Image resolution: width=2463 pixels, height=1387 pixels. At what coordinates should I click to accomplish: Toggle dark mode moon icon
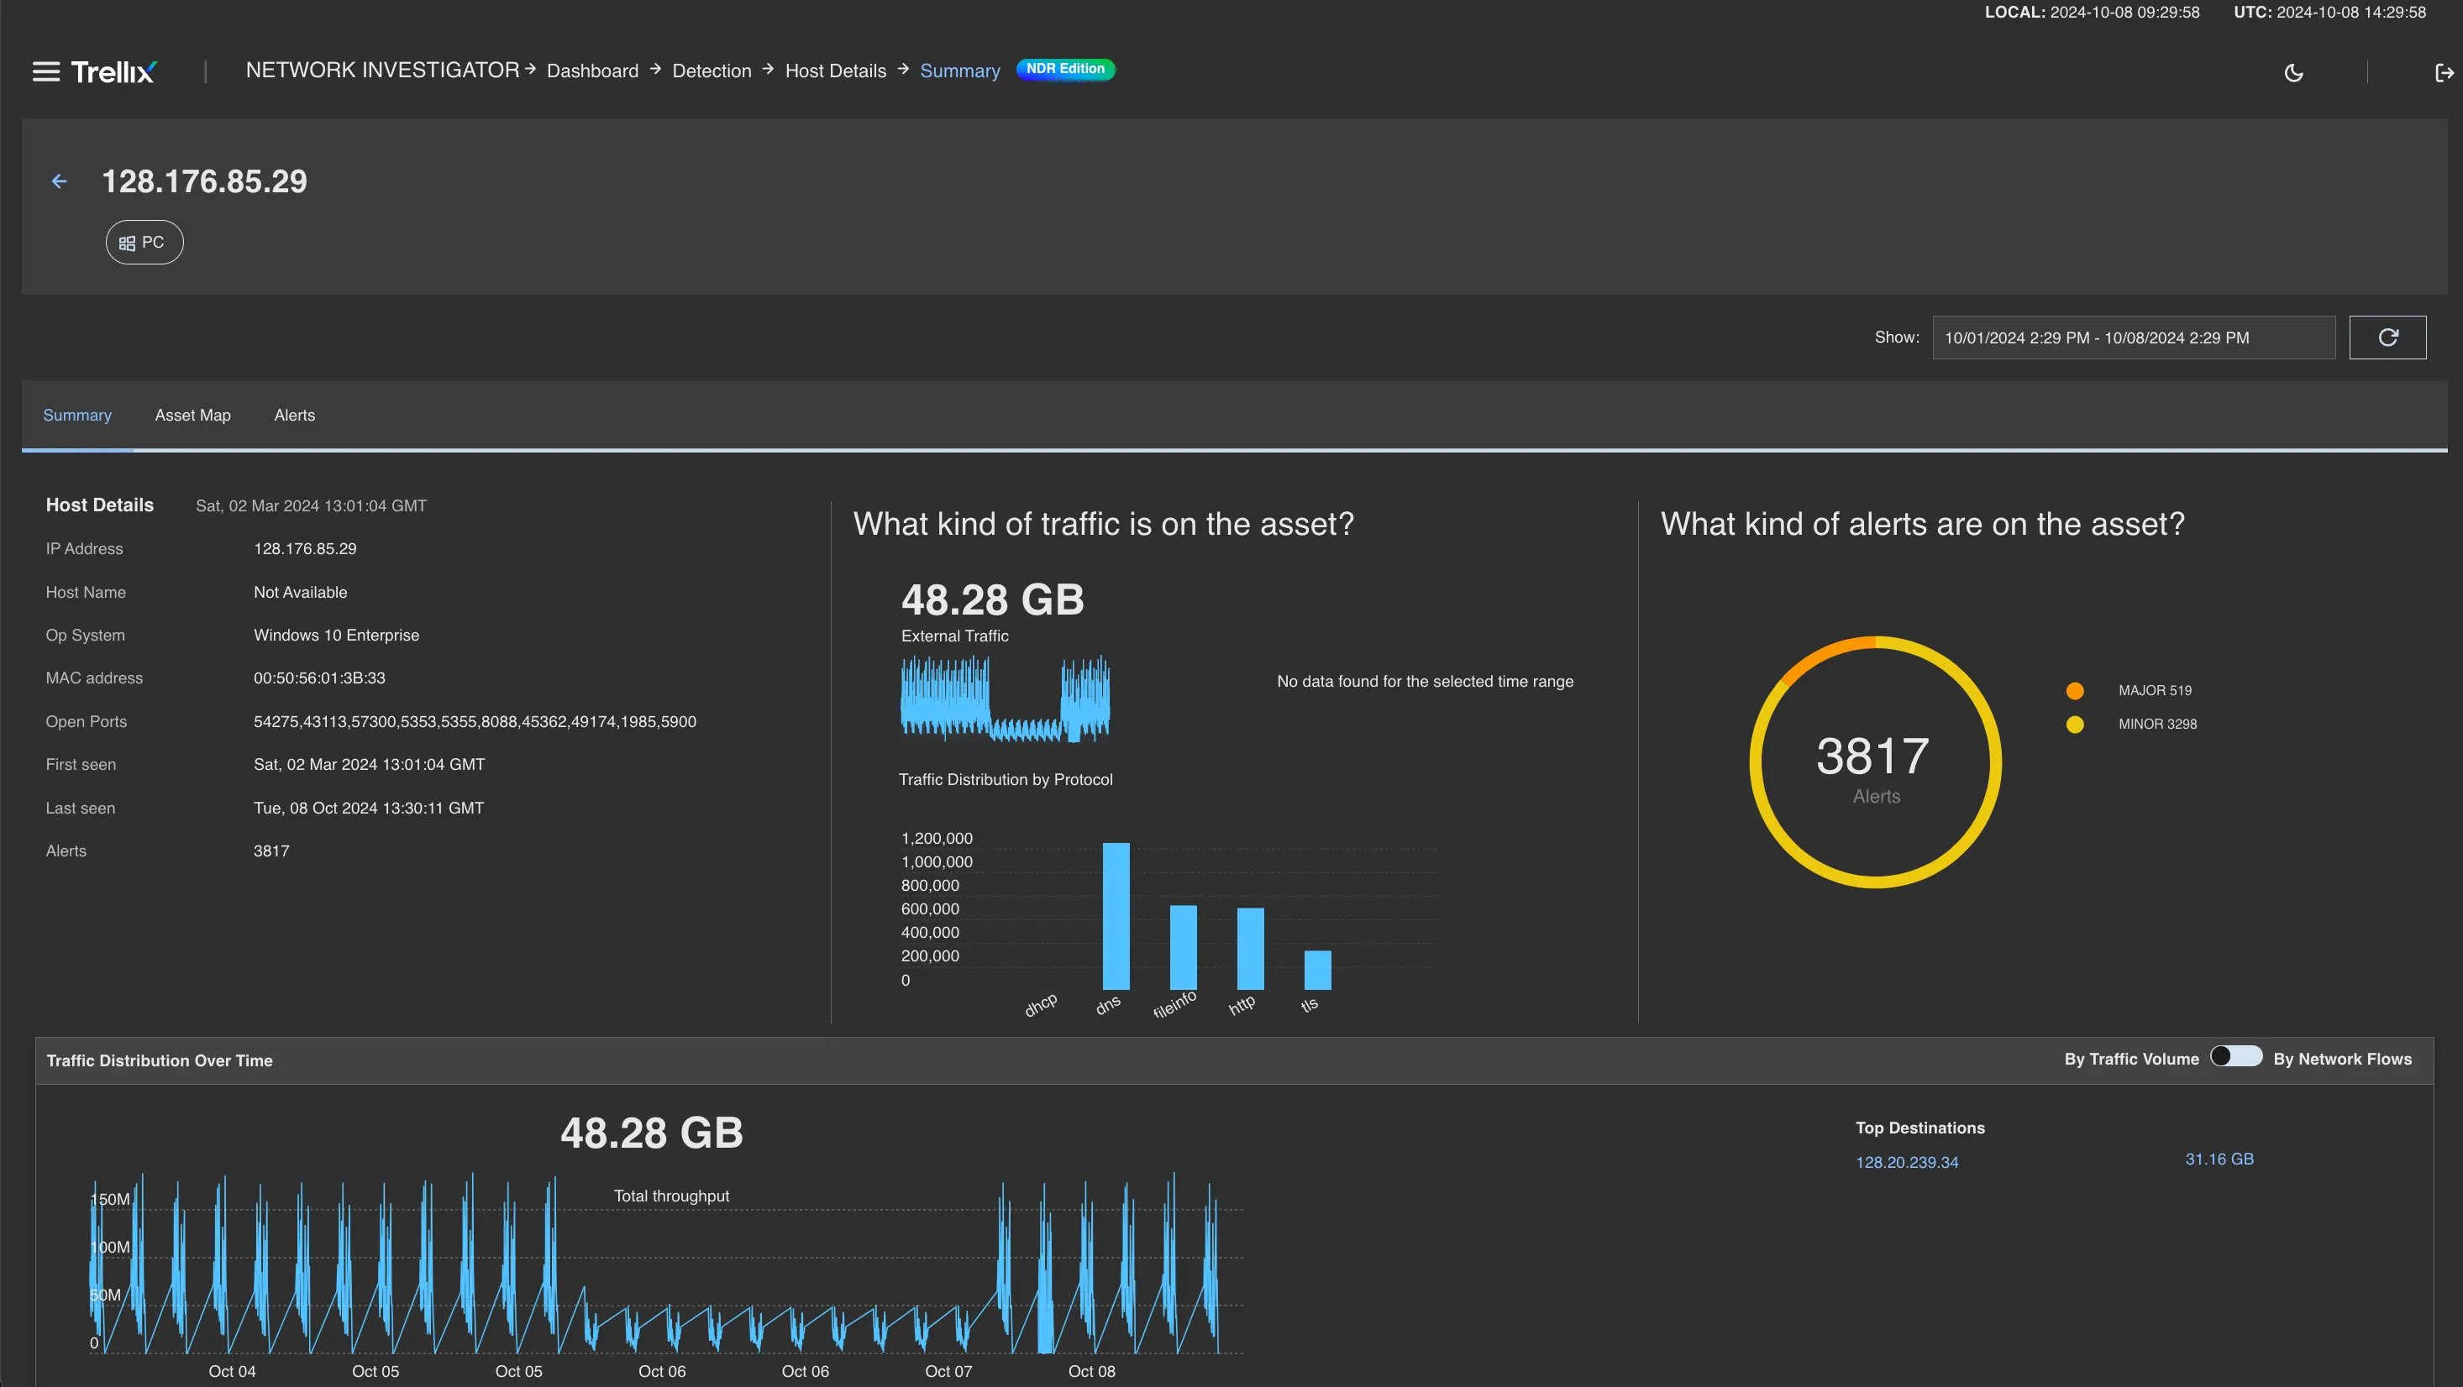click(2292, 73)
